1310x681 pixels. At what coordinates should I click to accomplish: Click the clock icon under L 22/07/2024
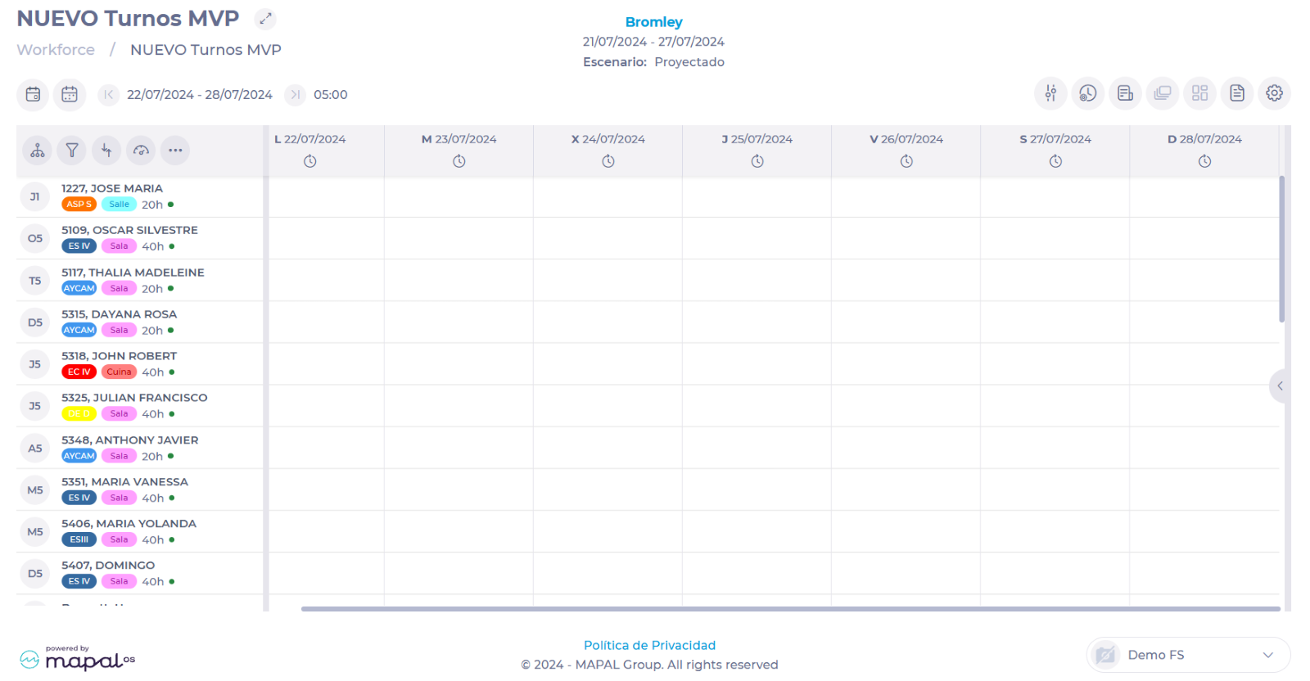(x=309, y=161)
